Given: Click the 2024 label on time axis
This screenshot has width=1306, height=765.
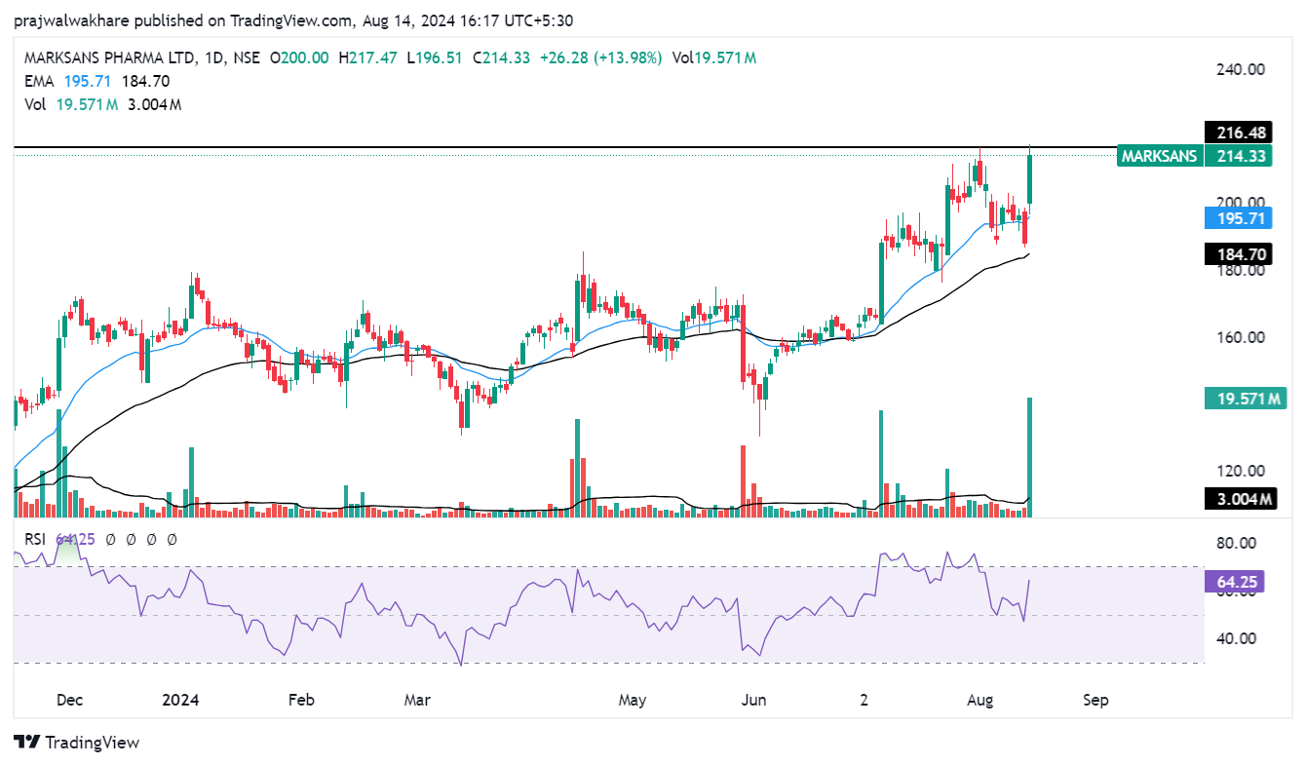Looking at the screenshot, I should click(180, 700).
